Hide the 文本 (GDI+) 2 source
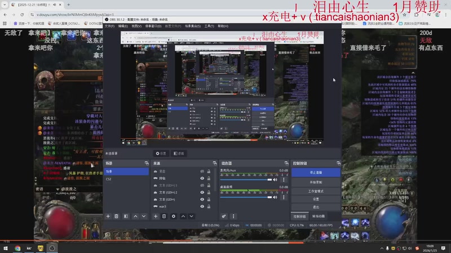Image resolution: width=451 pixels, height=253 pixels. pyautogui.click(x=202, y=192)
